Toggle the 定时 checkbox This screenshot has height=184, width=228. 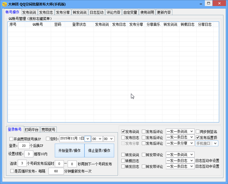48,139
